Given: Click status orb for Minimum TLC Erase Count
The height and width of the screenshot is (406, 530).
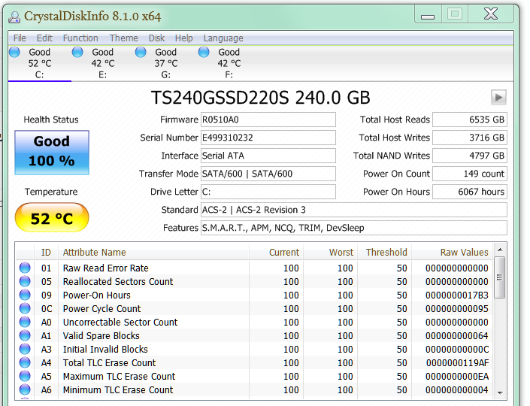Looking at the screenshot, I should point(25,389).
